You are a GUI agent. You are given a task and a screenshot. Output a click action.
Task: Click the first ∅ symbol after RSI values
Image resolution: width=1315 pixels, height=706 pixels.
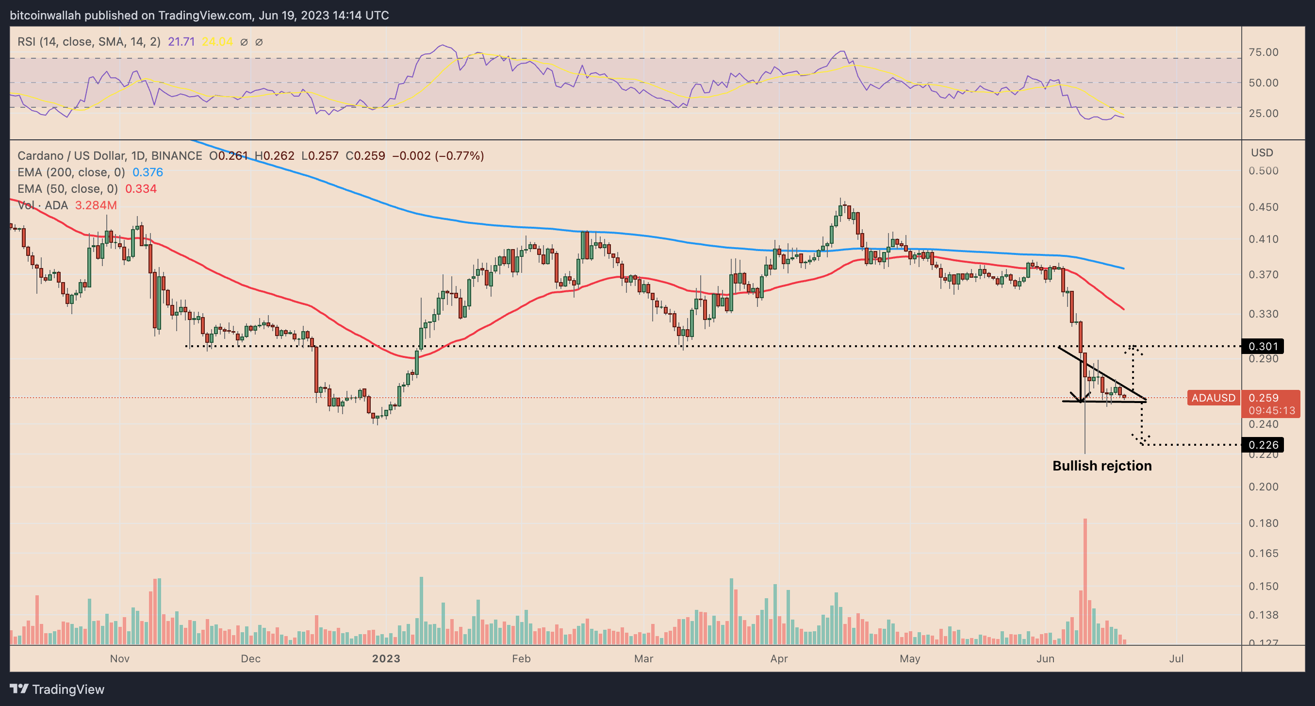tap(244, 42)
